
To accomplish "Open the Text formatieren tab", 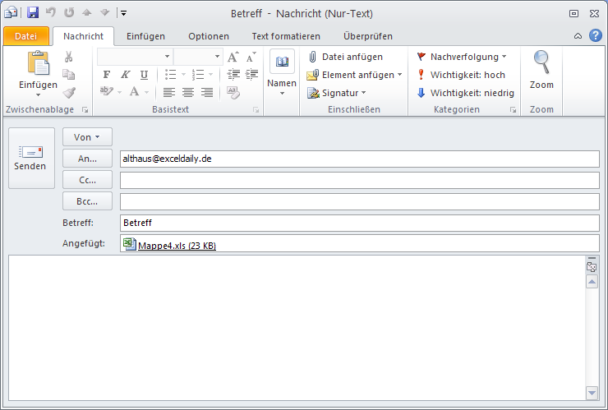I will tap(286, 36).
